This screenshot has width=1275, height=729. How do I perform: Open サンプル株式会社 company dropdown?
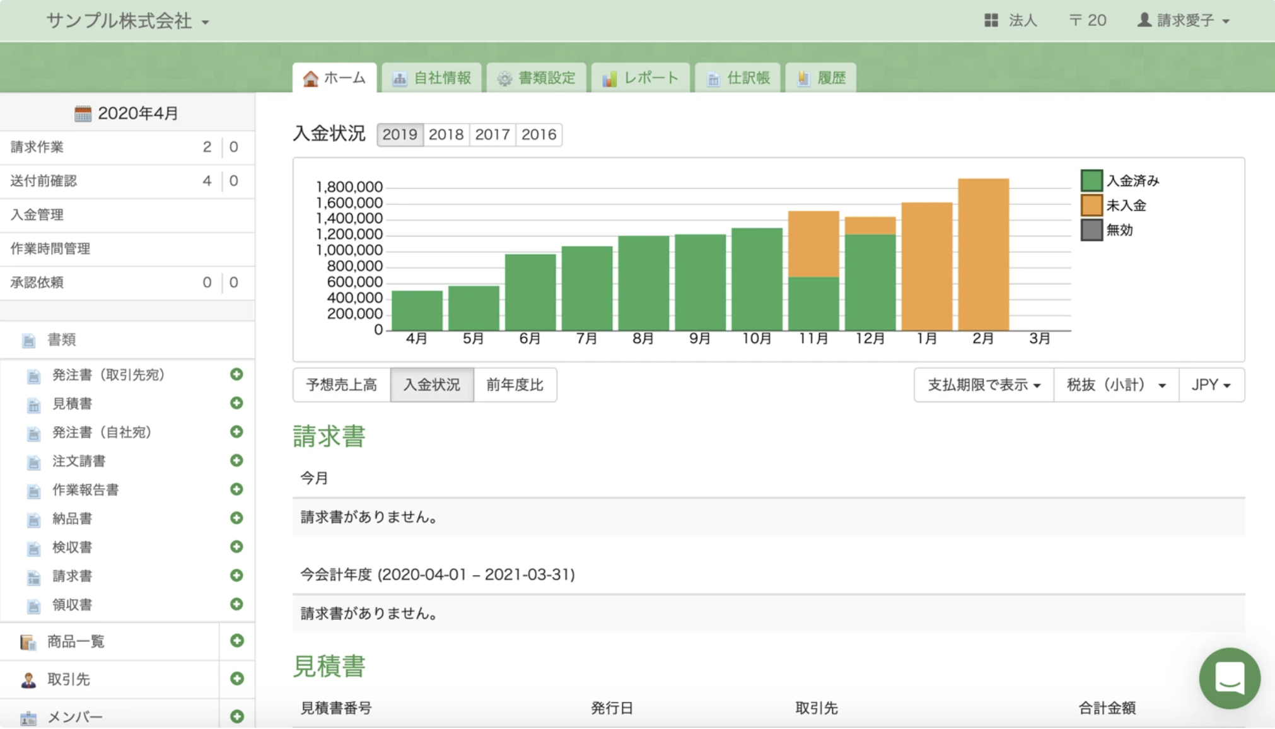(x=127, y=21)
